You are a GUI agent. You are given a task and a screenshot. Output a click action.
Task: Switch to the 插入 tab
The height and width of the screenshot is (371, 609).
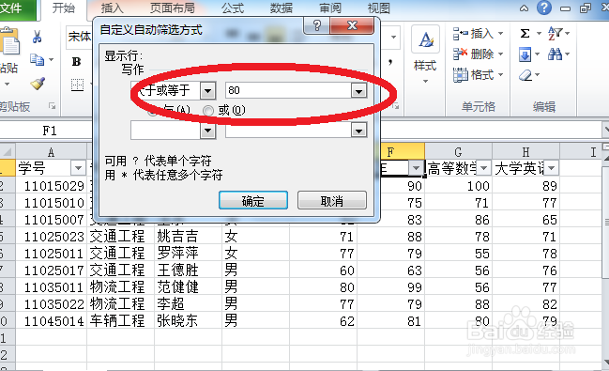pyautogui.click(x=113, y=8)
